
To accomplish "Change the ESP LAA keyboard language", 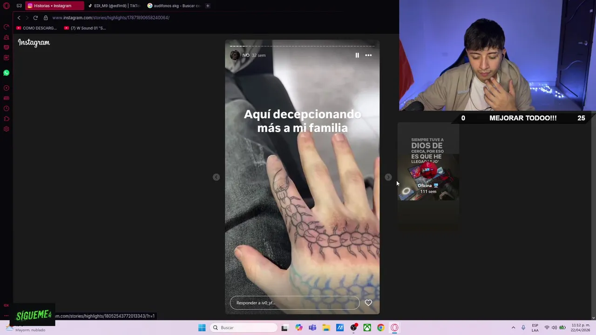I will [535, 328].
